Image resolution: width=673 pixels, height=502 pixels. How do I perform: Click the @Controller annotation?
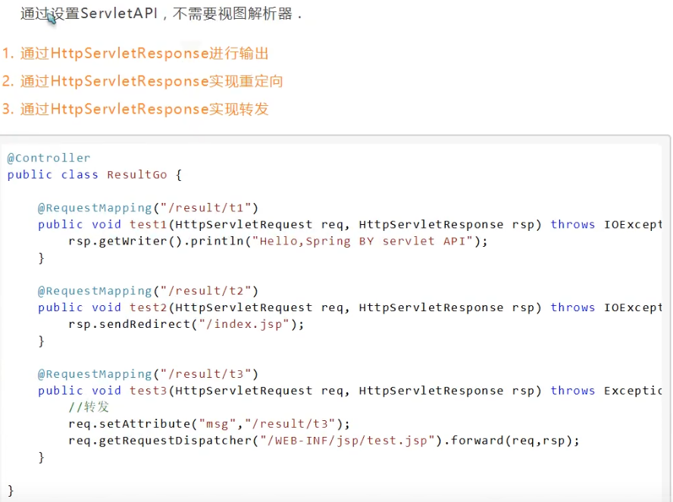[x=49, y=157]
